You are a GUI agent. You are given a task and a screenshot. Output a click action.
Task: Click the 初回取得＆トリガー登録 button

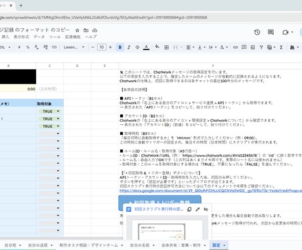160,200
